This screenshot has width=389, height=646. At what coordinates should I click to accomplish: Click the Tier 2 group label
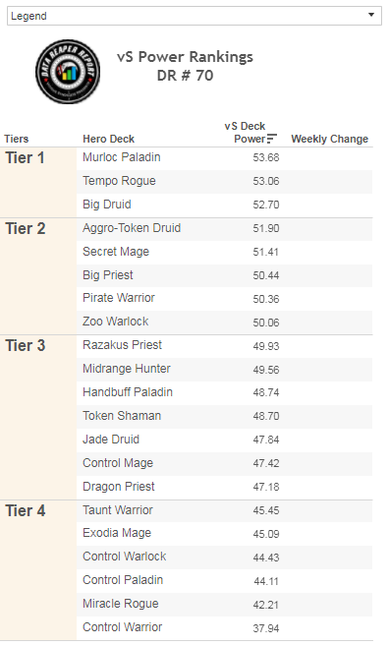(26, 229)
